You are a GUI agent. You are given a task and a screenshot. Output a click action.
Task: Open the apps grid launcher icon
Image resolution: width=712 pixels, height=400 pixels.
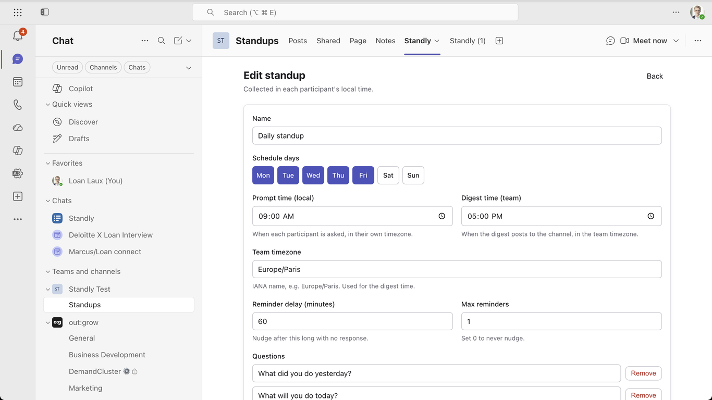point(18,12)
